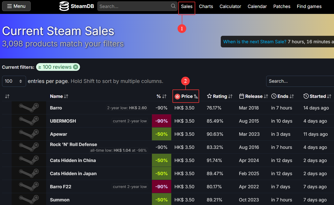Remove the ≥ 100 reviews filter
Viewport: 334px width, 205px height.
coord(75,67)
